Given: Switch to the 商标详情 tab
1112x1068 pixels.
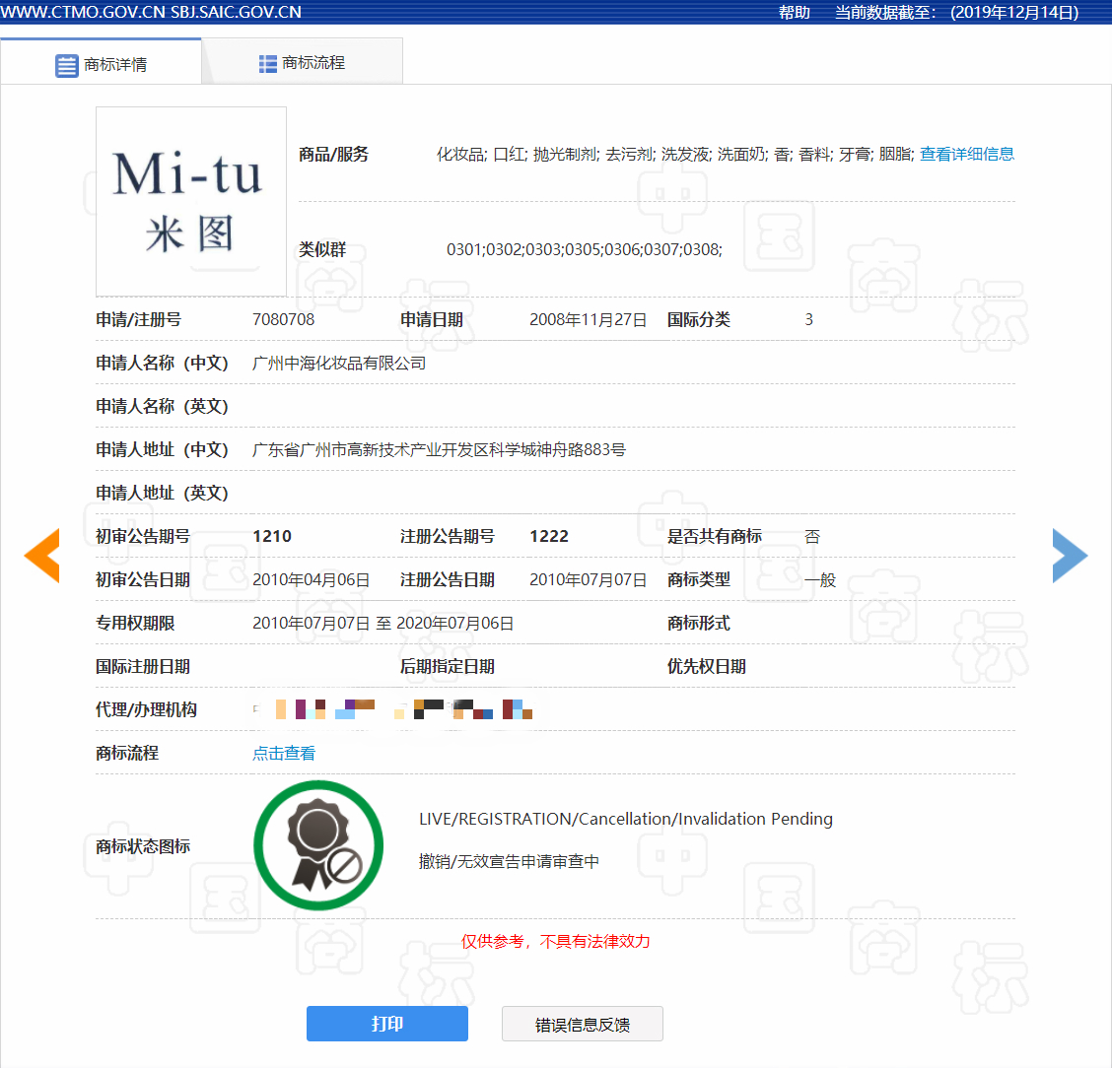Looking at the screenshot, I should pyautogui.click(x=118, y=62).
